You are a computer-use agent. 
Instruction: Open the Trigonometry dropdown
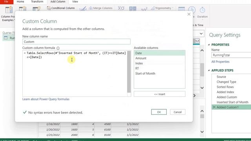(162, 8)
